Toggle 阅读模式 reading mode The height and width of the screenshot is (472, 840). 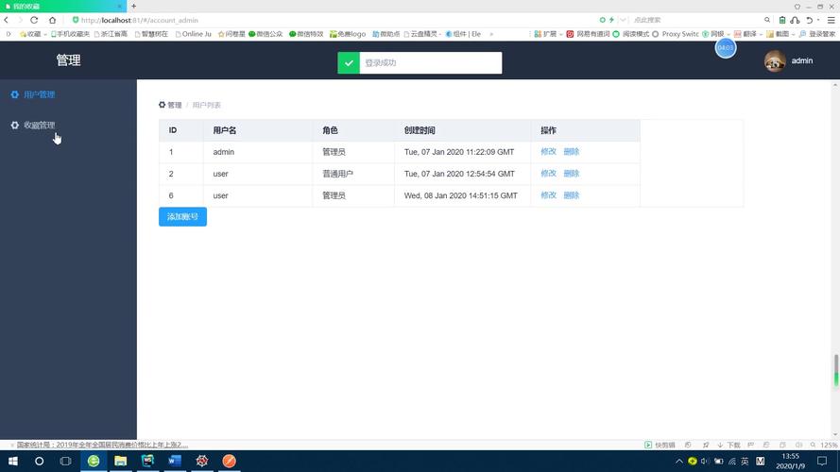(x=630, y=34)
